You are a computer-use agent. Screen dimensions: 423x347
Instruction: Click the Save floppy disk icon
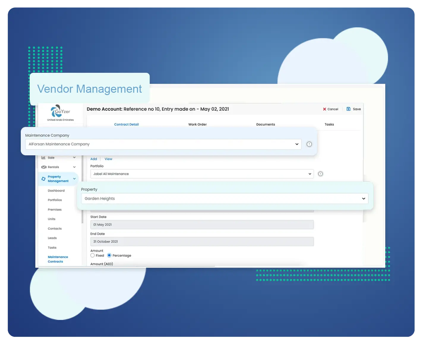[348, 109]
